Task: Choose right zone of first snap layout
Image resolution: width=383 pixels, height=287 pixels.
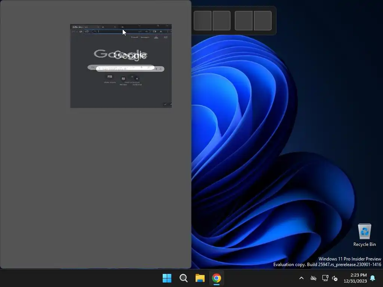Action: tap(221, 21)
